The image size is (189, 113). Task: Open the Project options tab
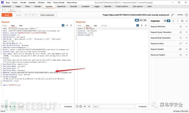[122, 6]
